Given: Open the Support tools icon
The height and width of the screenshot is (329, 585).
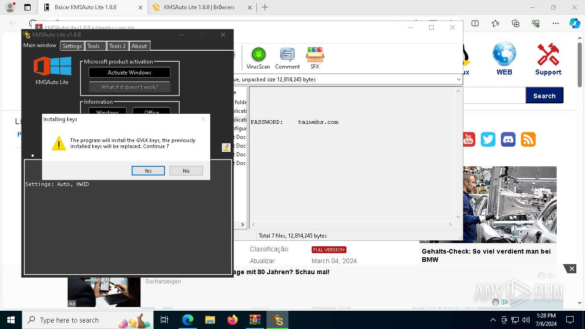Looking at the screenshot, I should pyautogui.click(x=548, y=59).
